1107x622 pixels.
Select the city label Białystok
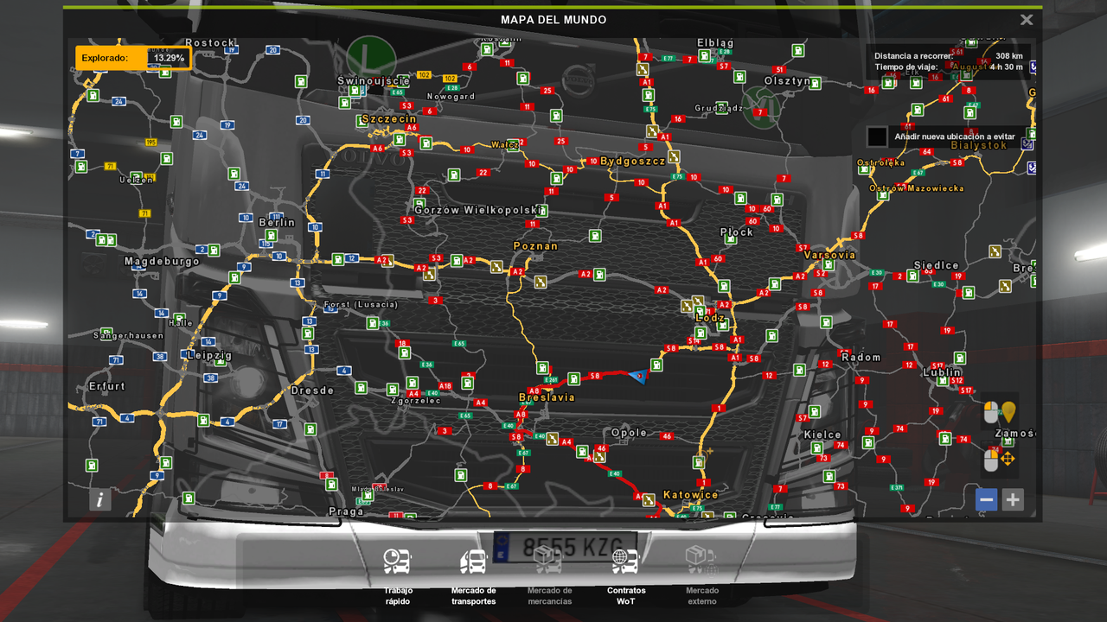tap(979, 145)
